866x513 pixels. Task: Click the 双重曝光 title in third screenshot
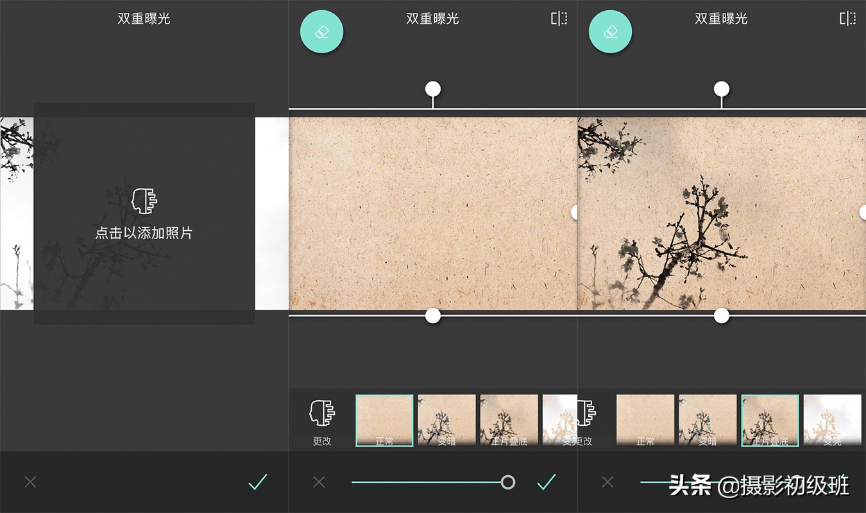[x=721, y=19]
